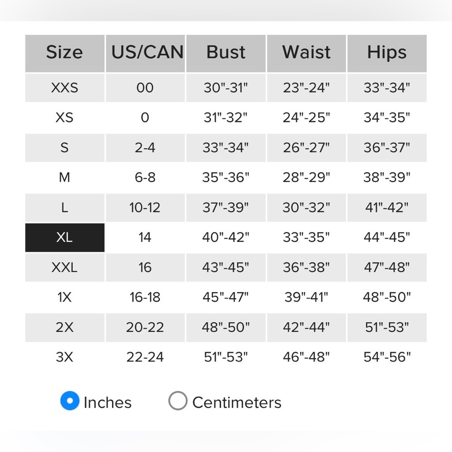Click the Centimeters label text
The image size is (452, 452).
point(237,402)
